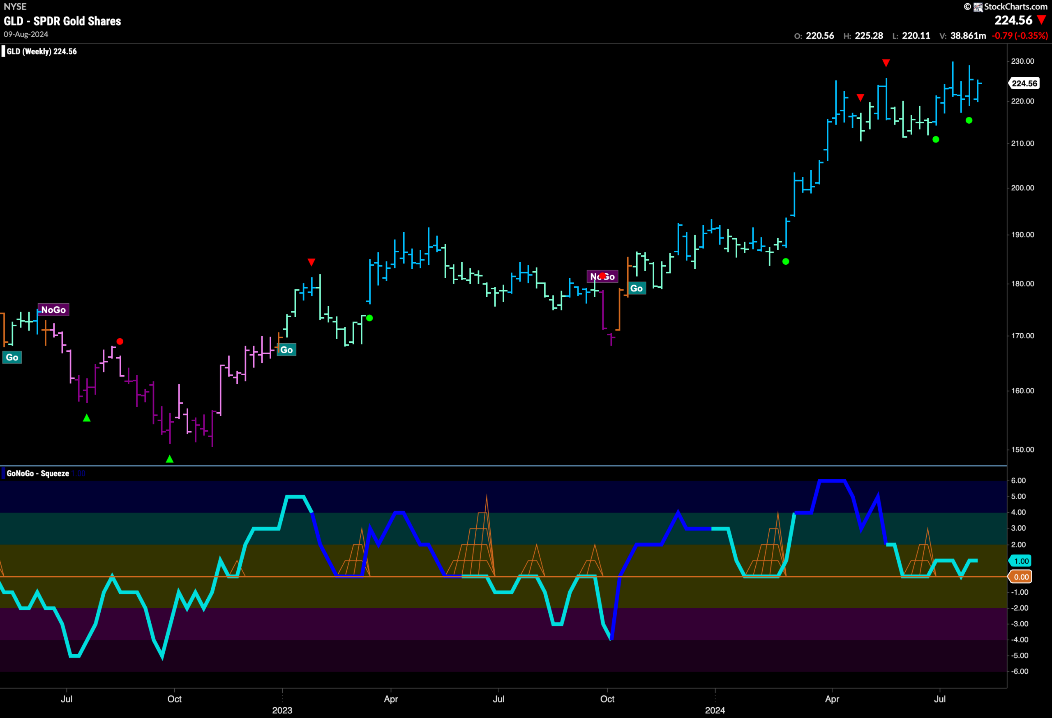Click the Go label after October 2023
Image resolution: width=1052 pixels, height=718 pixels.
[x=637, y=289]
